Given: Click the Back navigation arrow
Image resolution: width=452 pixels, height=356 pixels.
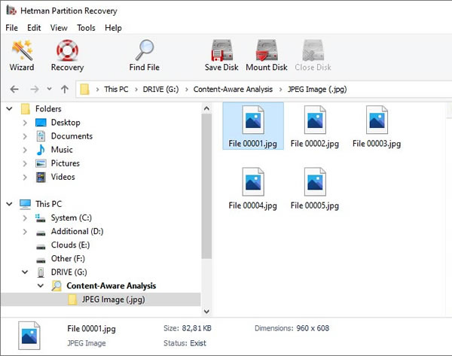Looking at the screenshot, I should click(x=14, y=90).
